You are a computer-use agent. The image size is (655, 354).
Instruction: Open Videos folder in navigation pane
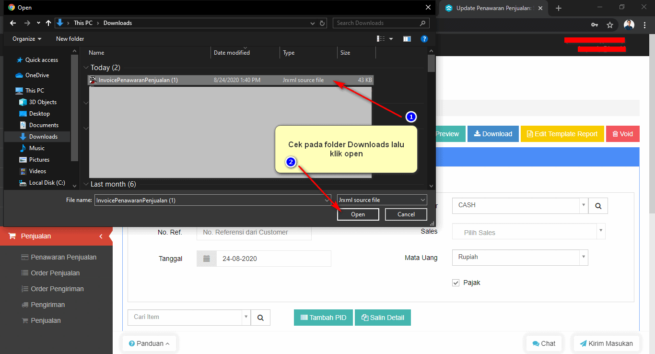point(34,171)
